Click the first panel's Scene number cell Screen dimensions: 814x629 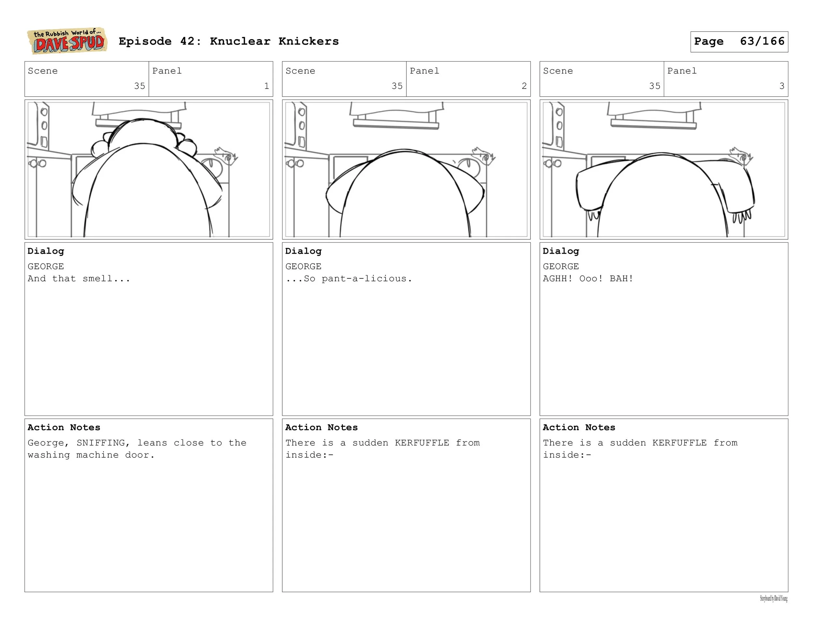(87, 79)
